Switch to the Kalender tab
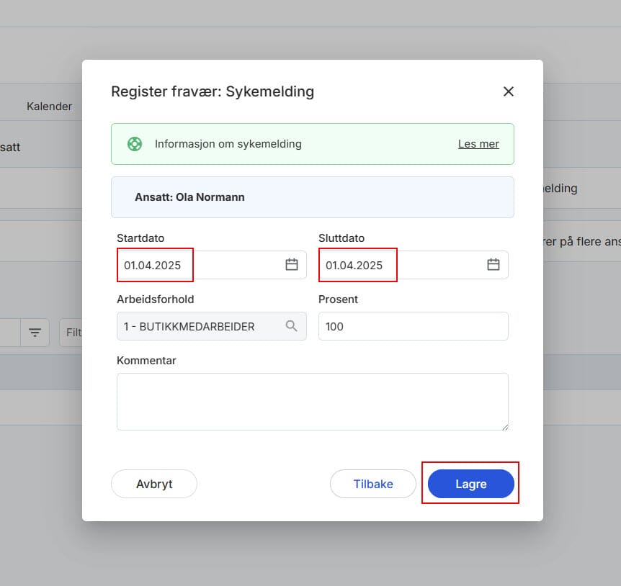 pos(49,106)
